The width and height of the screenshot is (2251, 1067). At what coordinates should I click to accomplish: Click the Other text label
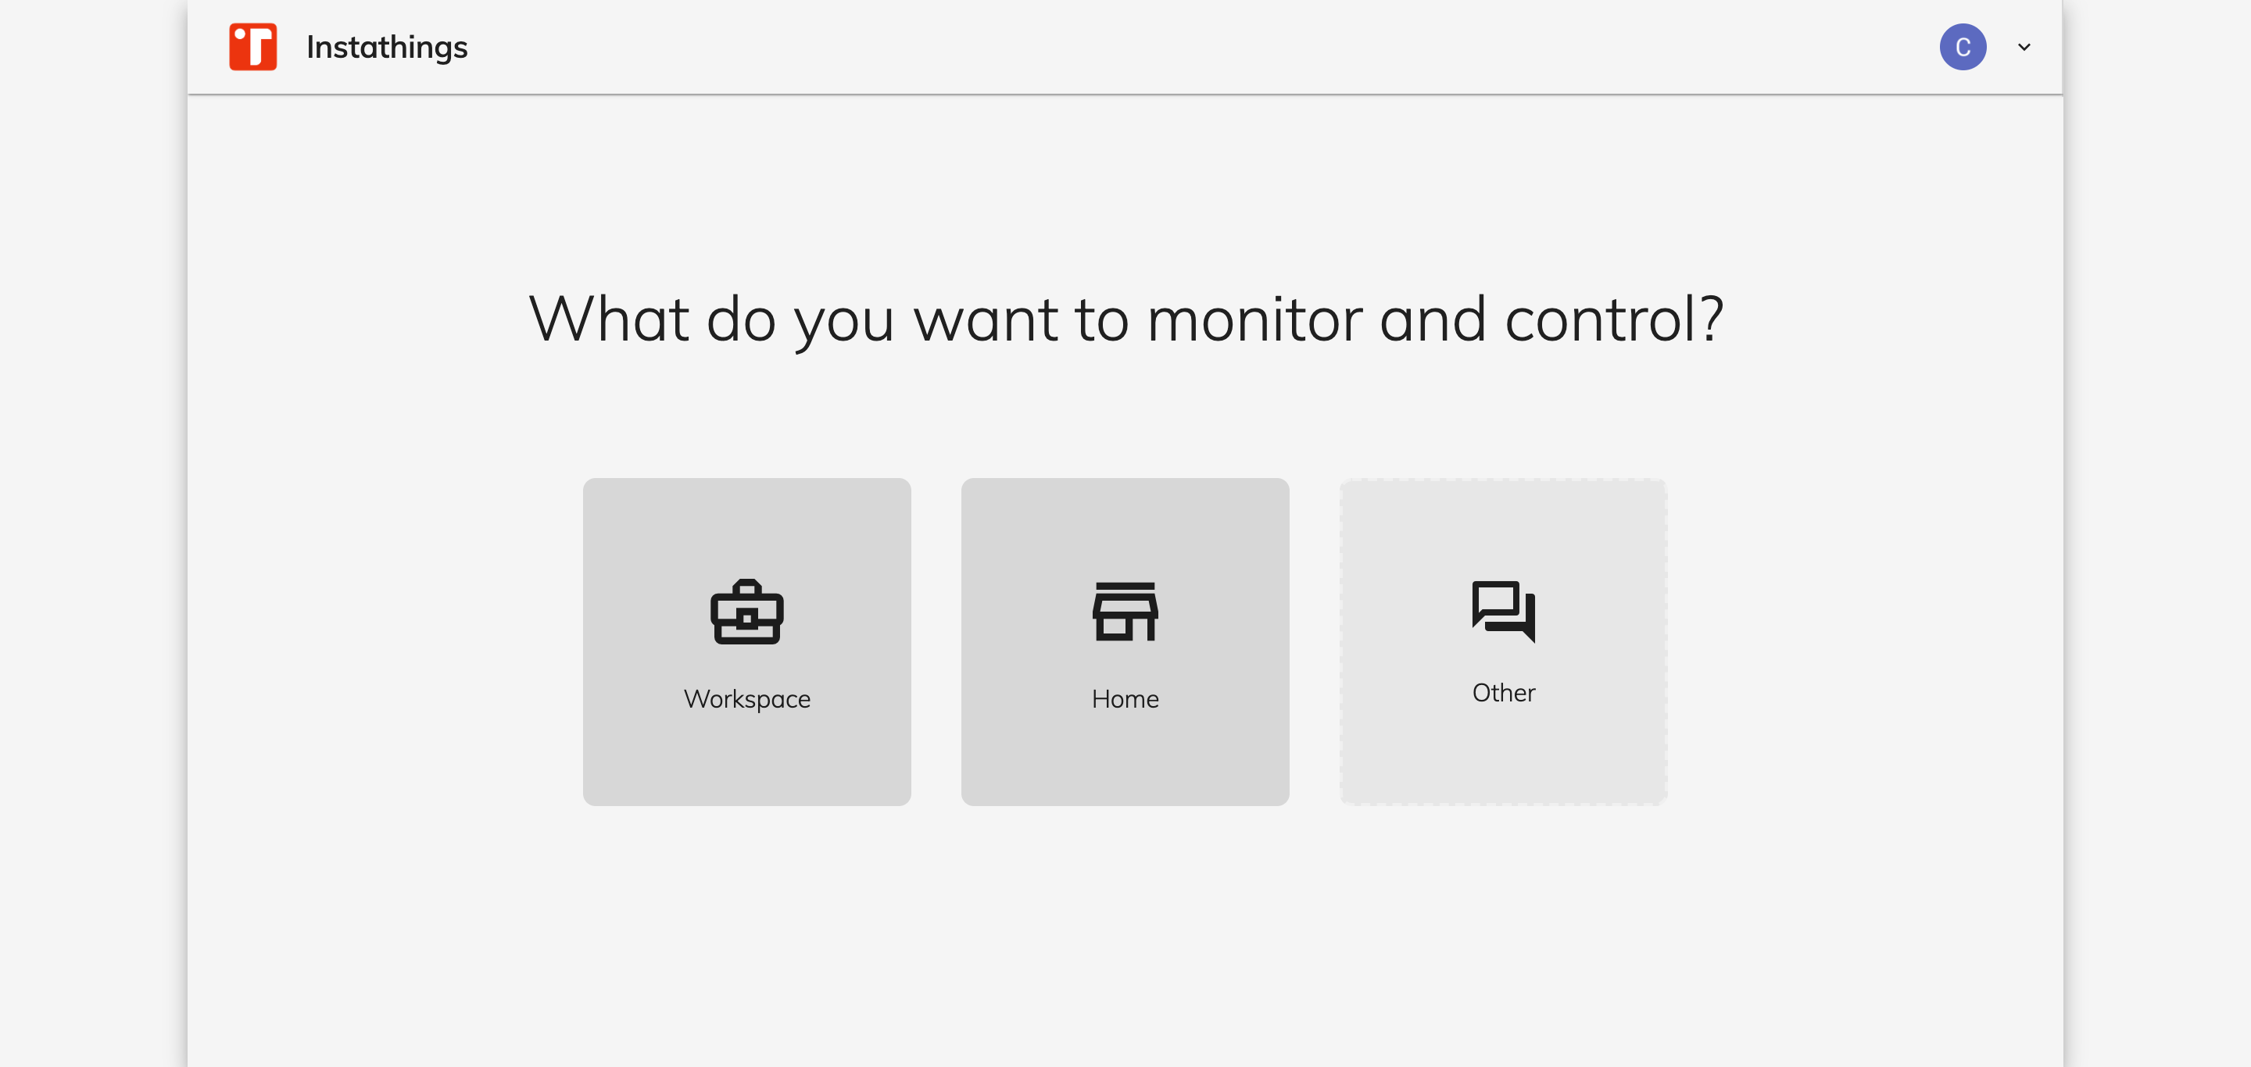coord(1504,692)
